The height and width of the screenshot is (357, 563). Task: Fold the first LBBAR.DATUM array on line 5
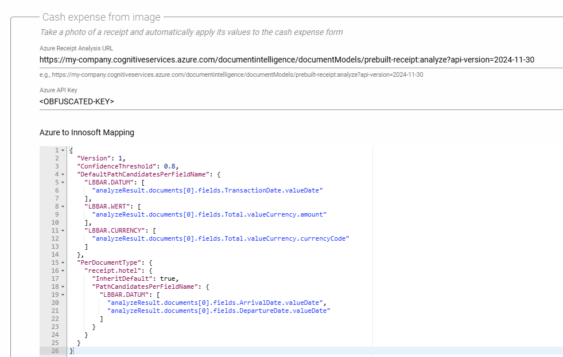63,182
